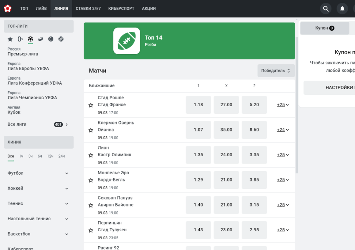This screenshot has height=250, width=355.
Task: Bet 1.29 on Монпелье Эро win
Action: click(198, 180)
